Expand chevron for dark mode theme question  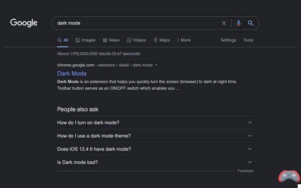(250, 136)
